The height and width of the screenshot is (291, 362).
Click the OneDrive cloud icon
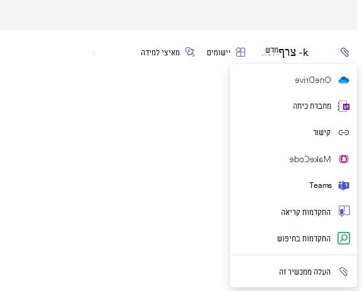coord(344,80)
